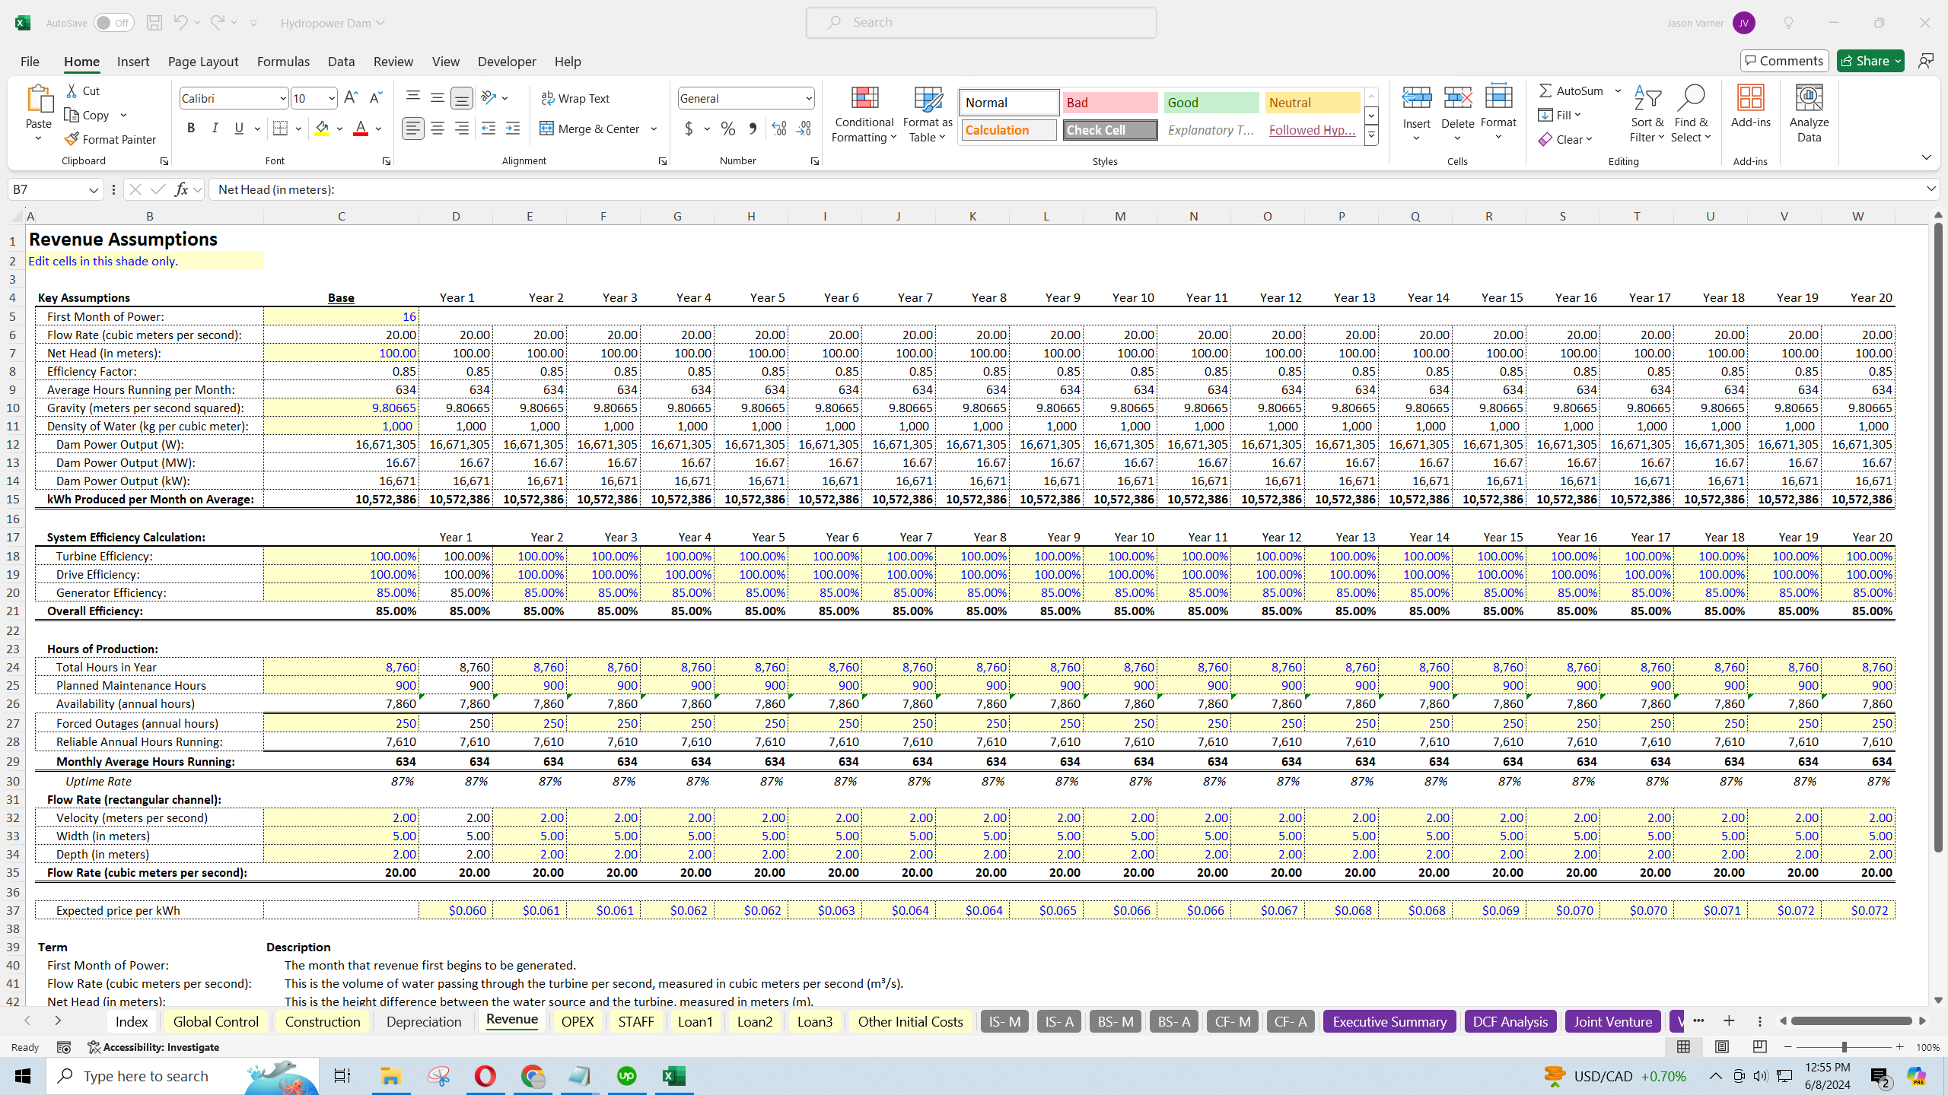Open the Number Format General dropdown
The width and height of the screenshot is (1948, 1095).
(808, 98)
